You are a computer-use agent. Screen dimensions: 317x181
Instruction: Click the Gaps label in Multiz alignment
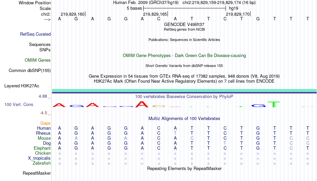point(45,123)
